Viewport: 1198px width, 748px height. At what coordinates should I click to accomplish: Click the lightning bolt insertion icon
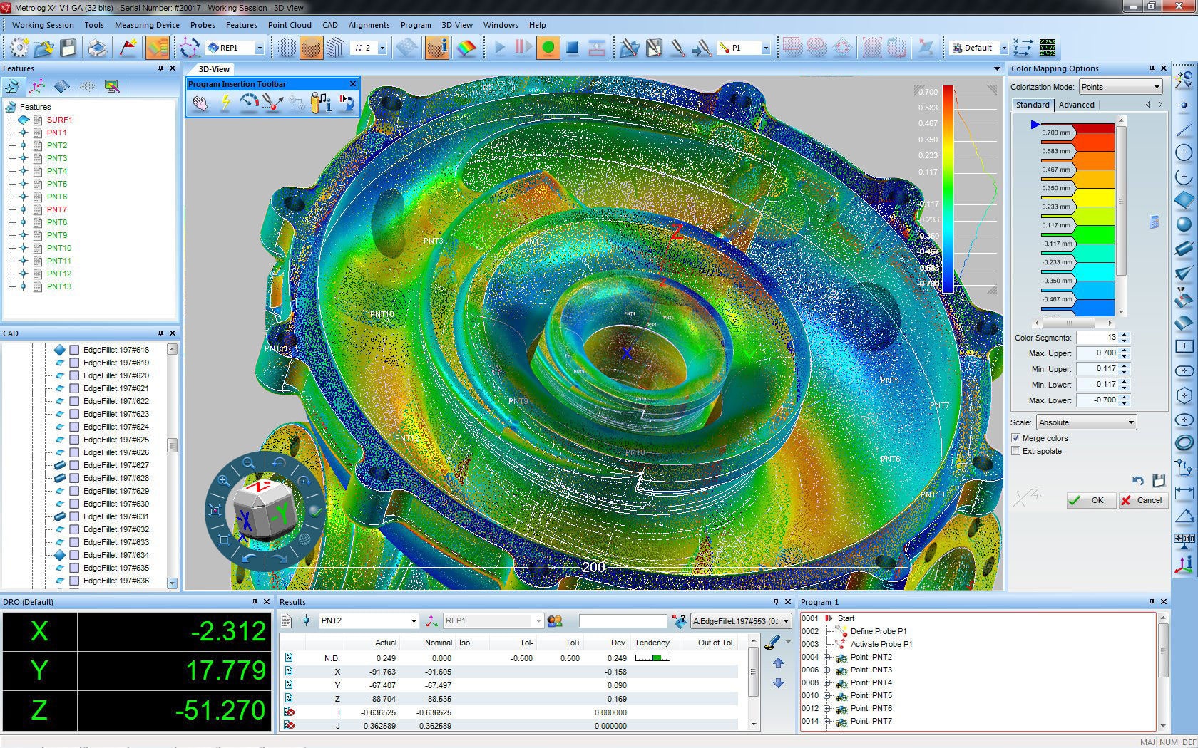click(x=225, y=103)
